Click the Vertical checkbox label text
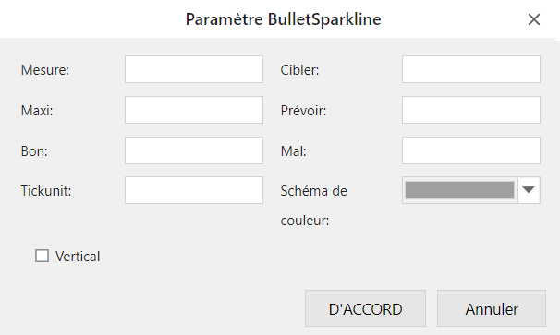 coord(78,257)
